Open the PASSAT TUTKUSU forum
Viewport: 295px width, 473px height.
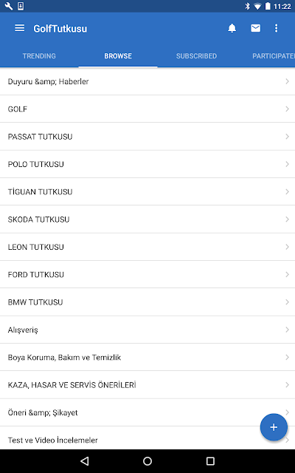(147, 137)
